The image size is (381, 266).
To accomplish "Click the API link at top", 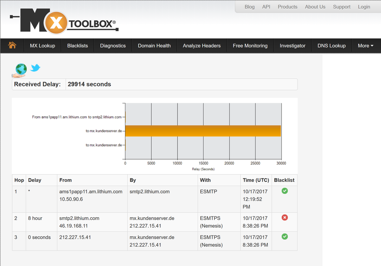I will [266, 7].
